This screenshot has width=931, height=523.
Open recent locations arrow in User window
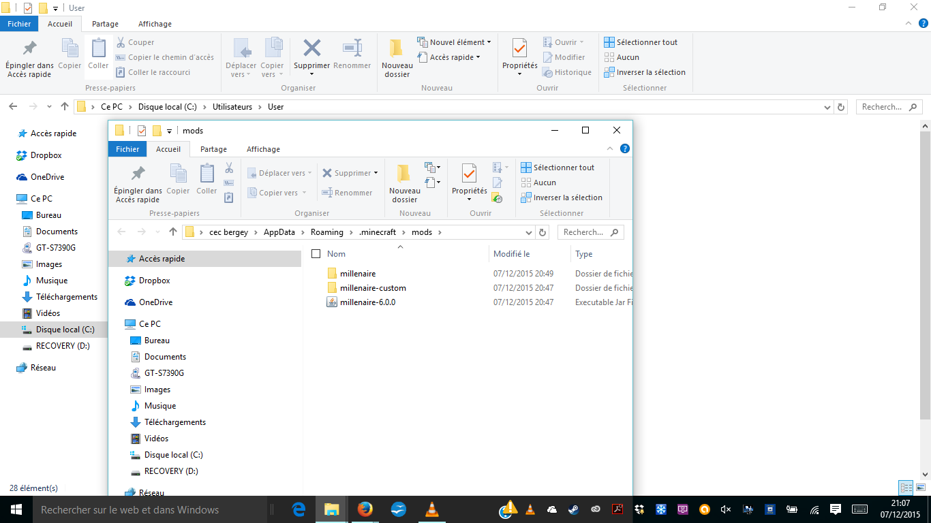pos(49,107)
